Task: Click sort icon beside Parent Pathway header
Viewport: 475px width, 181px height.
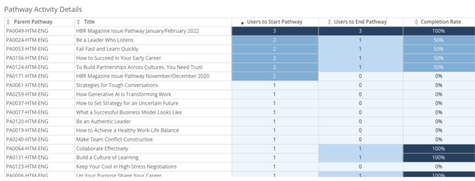Action: pos(8,22)
